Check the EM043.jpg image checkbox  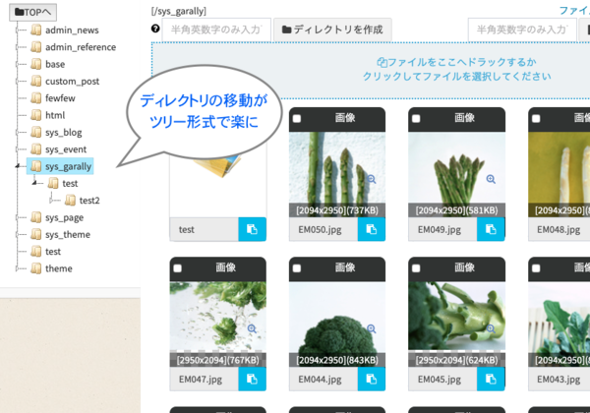(x=536, y=268)
